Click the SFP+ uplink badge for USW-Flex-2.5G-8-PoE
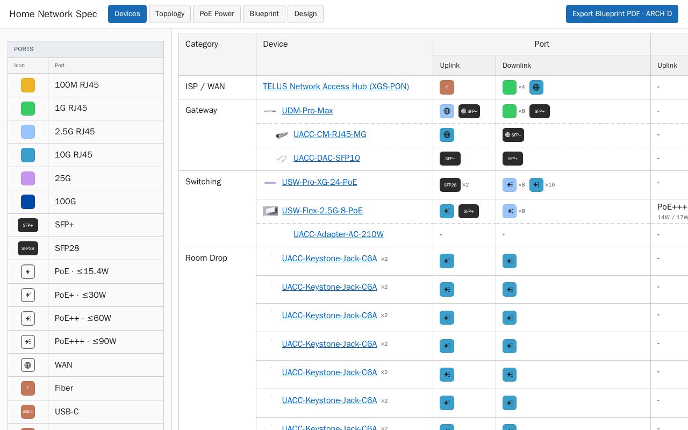Screen dimensions: 688x430 click(469, 211)
